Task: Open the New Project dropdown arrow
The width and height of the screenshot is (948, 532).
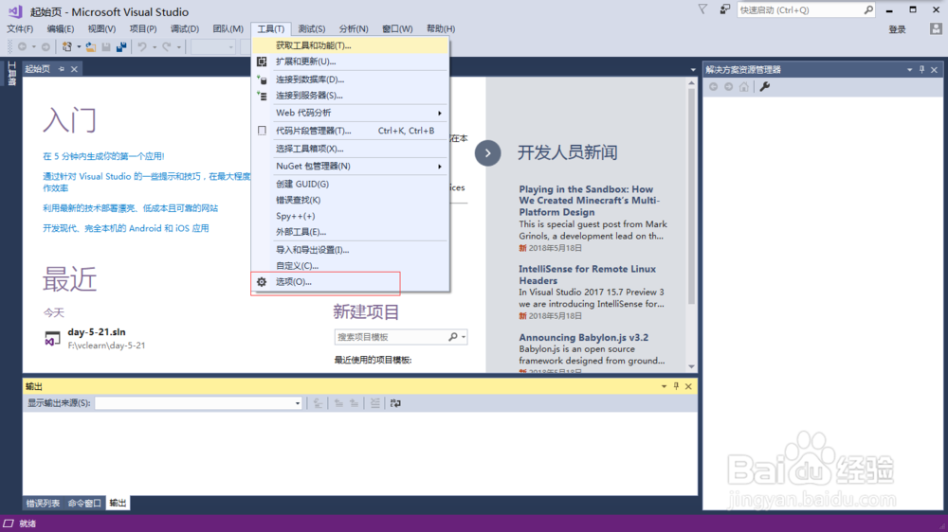Action: [x=79, y=47]
